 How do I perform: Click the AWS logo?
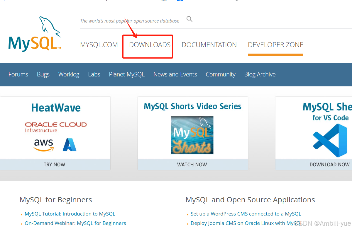(x=44, y=145)
